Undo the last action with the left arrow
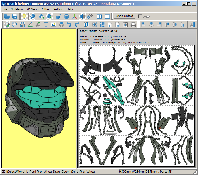Screen dimensions: 198x175 69,25
